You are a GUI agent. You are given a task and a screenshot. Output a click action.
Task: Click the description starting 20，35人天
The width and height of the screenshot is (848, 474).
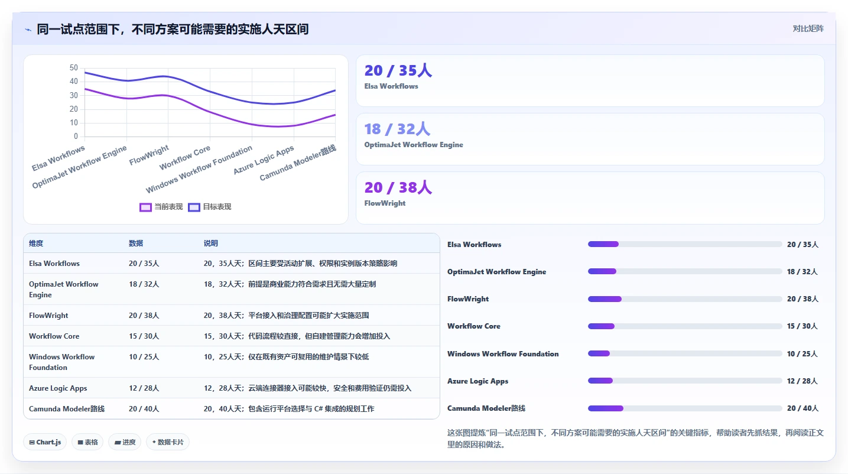pyautogui.click(x=301, y=264)
